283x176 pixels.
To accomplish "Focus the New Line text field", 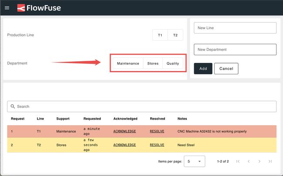I will (235, 28).
